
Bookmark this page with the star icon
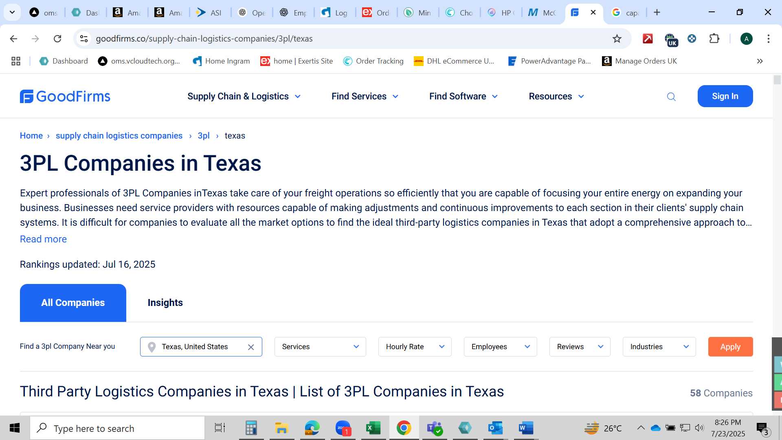(x=617, y=39)
